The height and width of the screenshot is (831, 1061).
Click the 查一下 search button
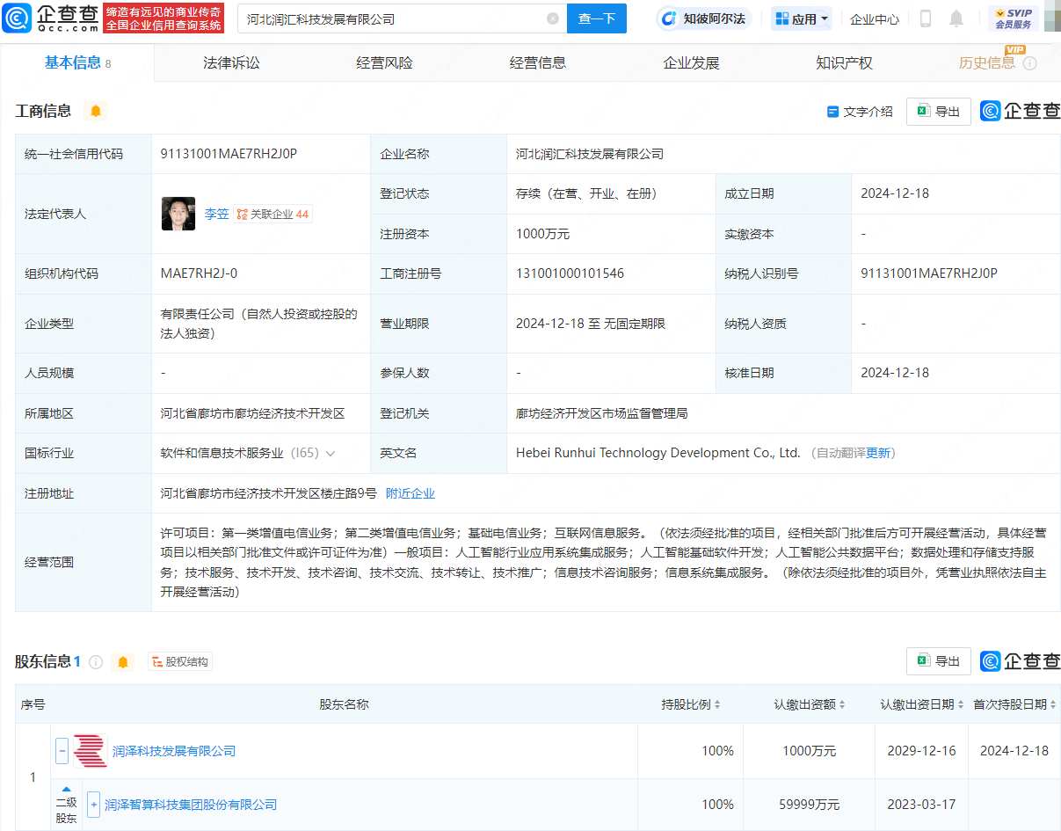(x=597, y=18)
